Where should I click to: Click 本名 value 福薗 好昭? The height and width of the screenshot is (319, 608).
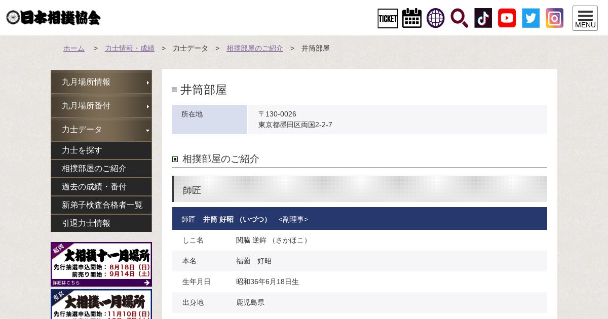click(x=254, y=261)
